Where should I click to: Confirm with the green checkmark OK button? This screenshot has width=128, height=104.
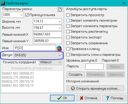tap(62, 98)
